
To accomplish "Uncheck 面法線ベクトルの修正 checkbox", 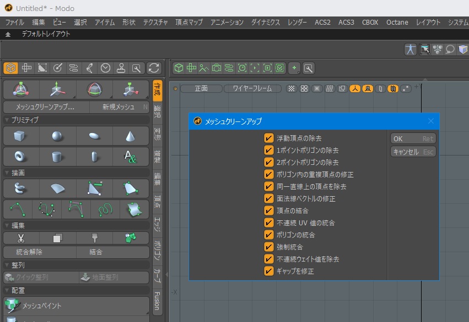I will [268, 198].
